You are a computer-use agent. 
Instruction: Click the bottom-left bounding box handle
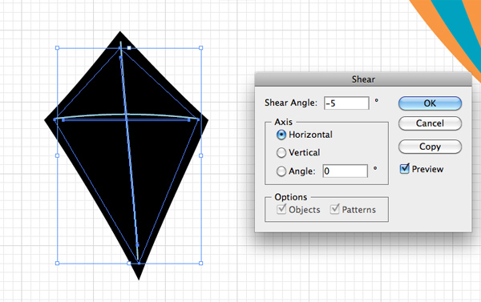coord(57,263)
